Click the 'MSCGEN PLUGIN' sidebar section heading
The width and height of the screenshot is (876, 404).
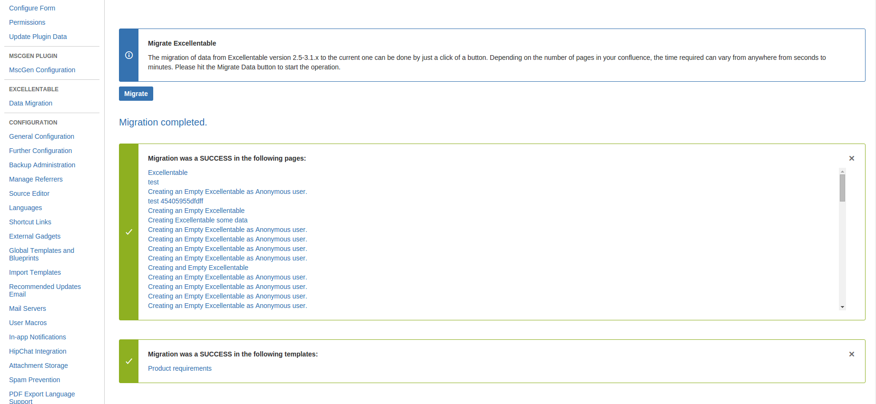(33, 56)
